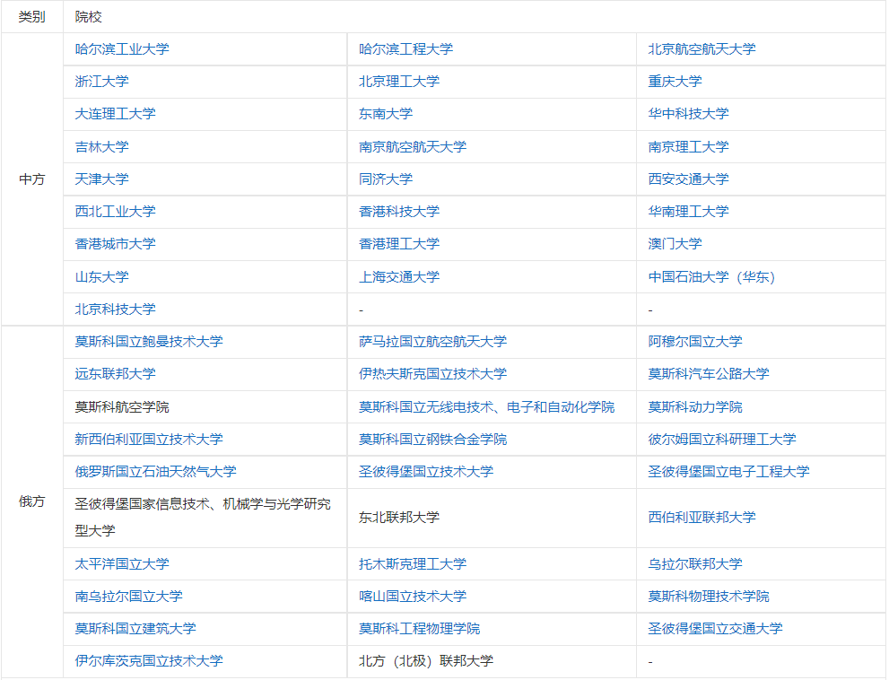This screenshot has width=889, height=680.
Task: Open the 远东联邦大学 link
Action: tap(115, 374)
